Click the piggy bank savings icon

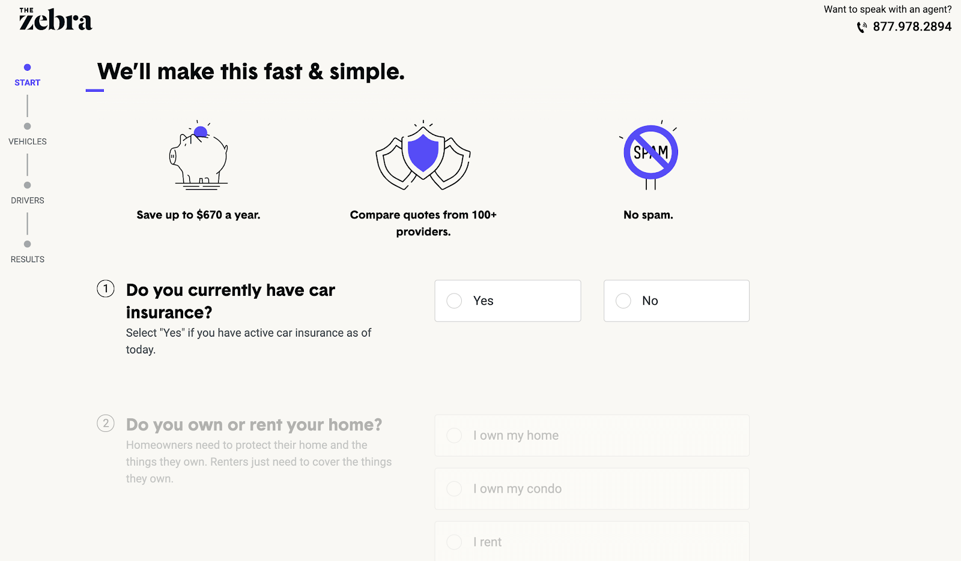199,155
